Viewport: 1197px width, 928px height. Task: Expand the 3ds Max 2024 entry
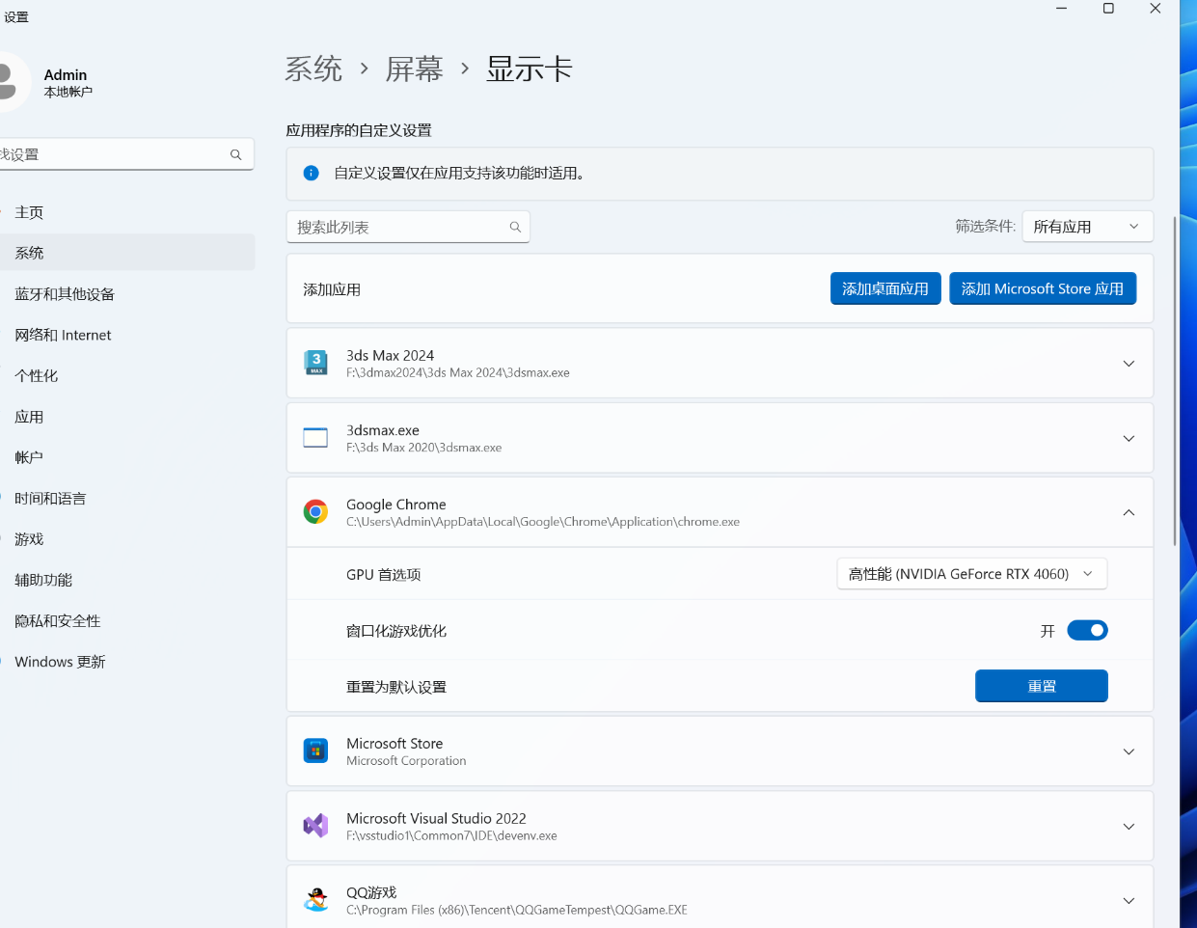pyautogui.click(x=1129, y=364)
